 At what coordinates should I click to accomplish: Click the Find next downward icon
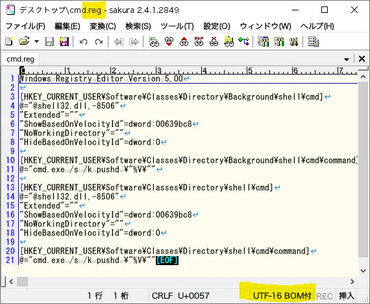(169, 41)
